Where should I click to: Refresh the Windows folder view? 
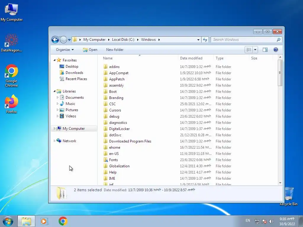click(x=205, y=40)
